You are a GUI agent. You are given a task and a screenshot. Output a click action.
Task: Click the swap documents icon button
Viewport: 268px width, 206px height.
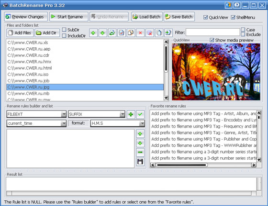(x=131, y=33)
